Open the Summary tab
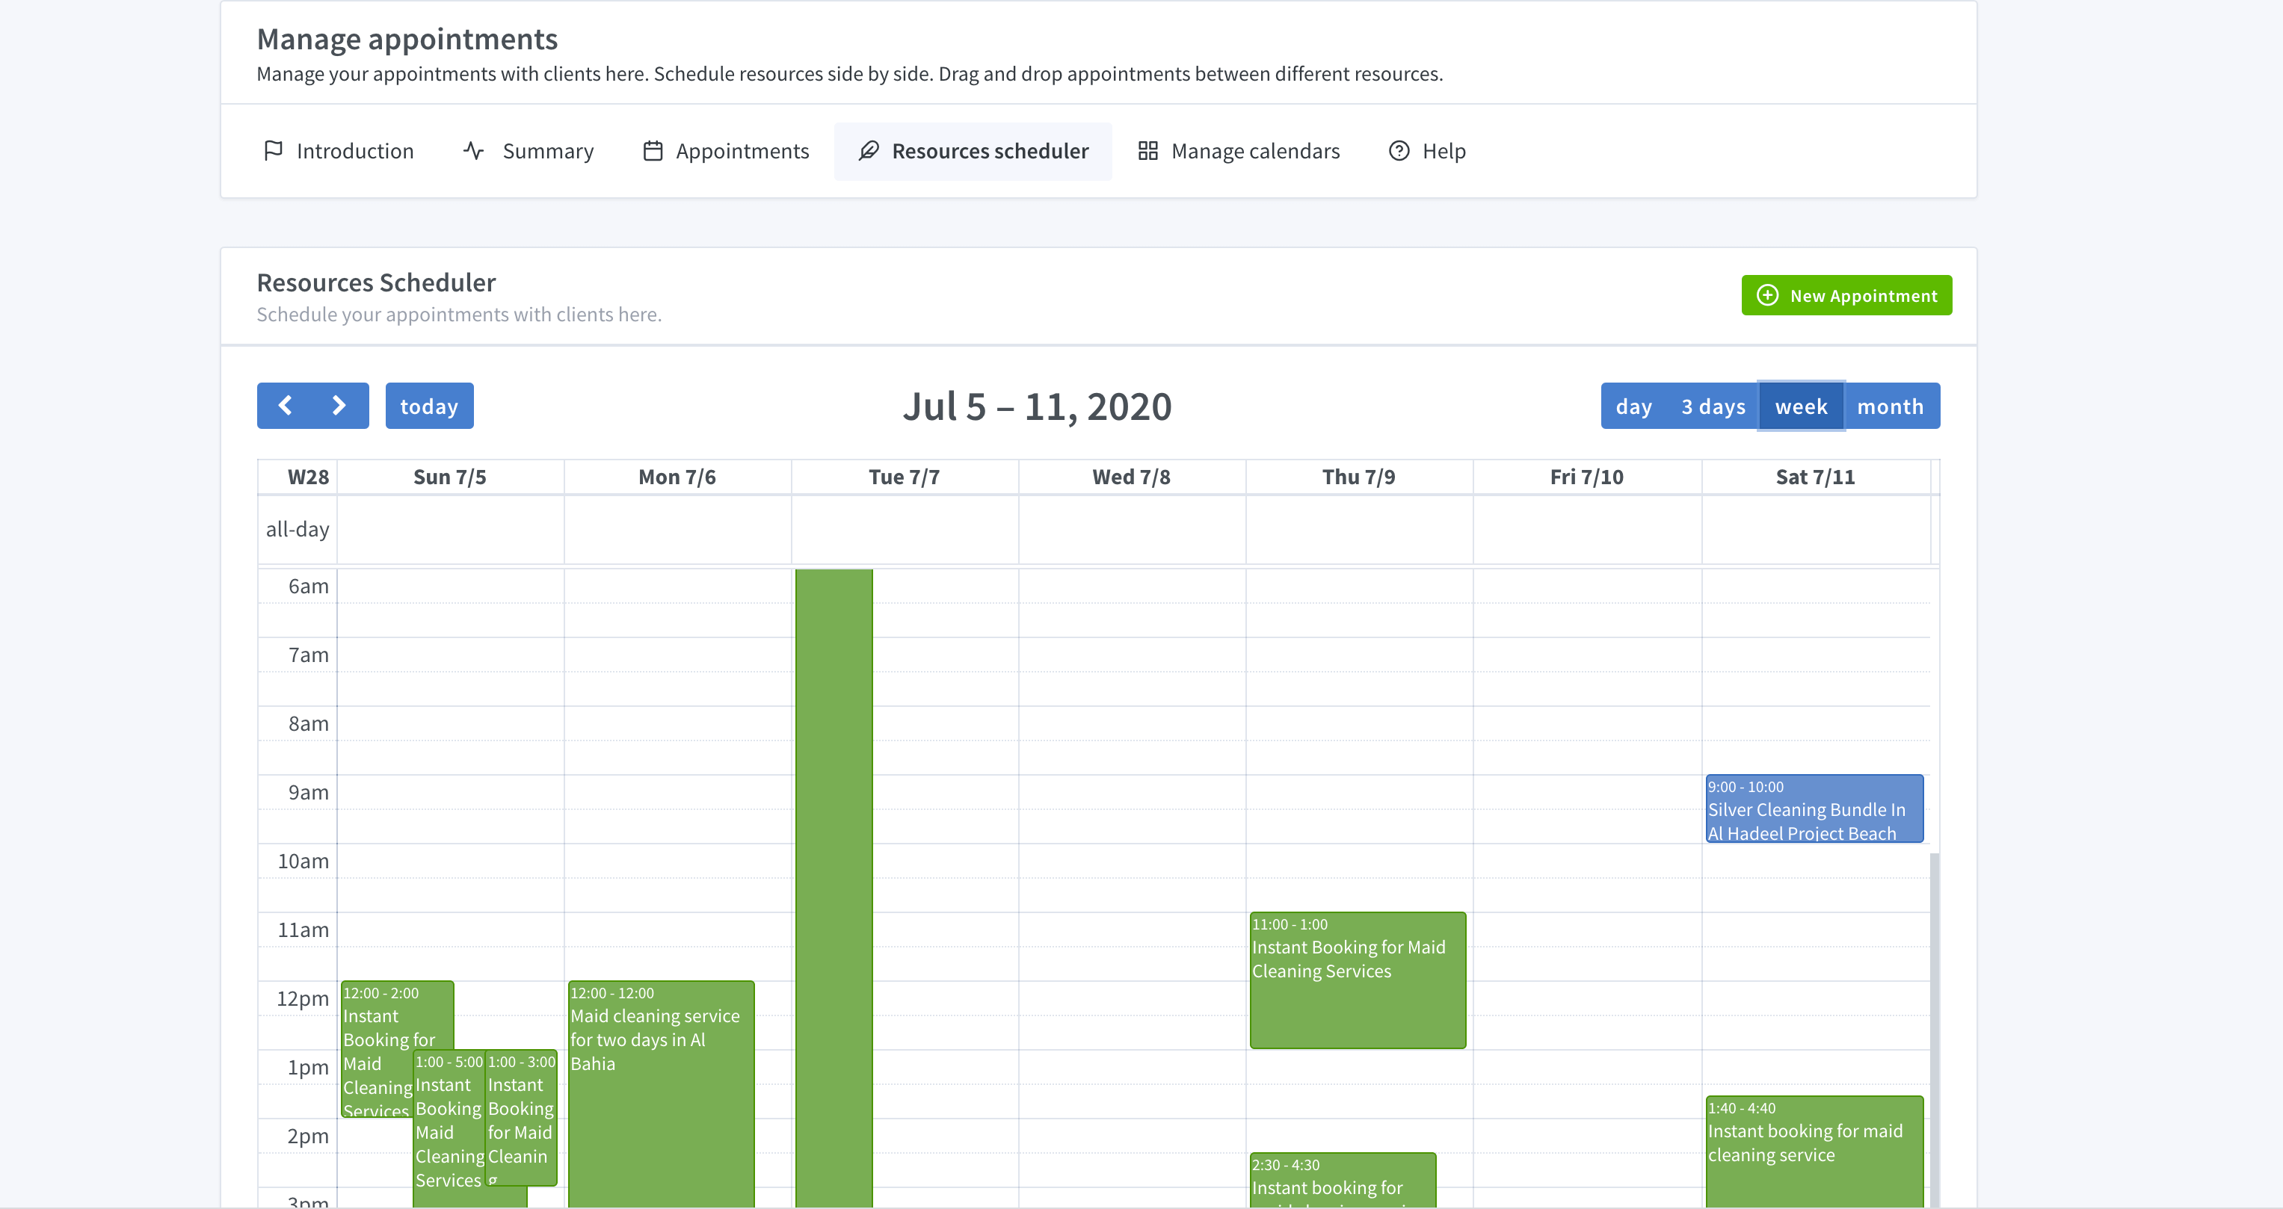Image resolution: width=2283 pixels, height=1209 pixels. click(529, 151)
